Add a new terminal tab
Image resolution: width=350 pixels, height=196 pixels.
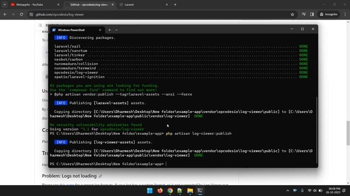(x=109, y=30)
